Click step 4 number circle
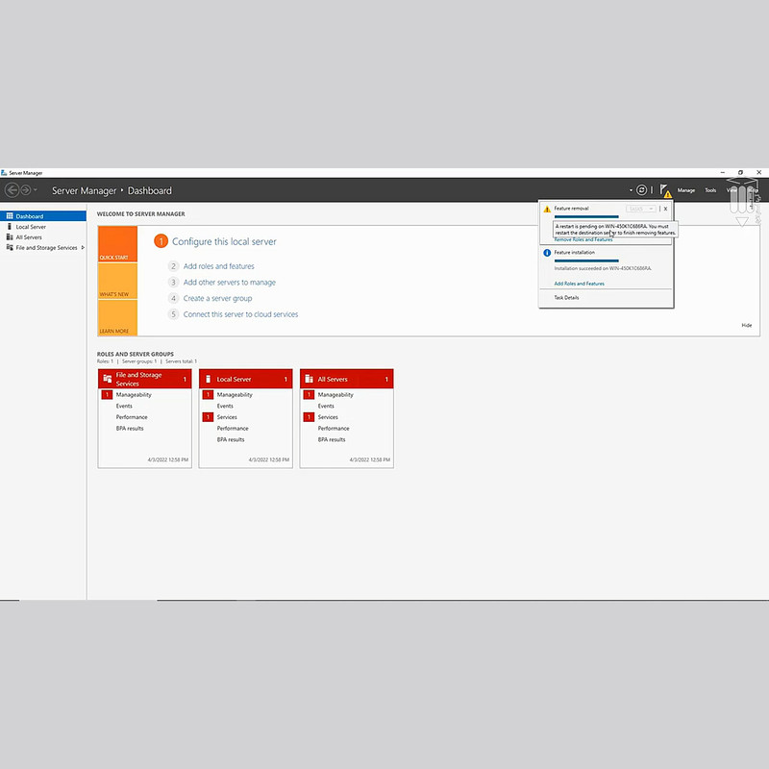Viewport: 769px width, 769px height. click(x=173, y=298)
